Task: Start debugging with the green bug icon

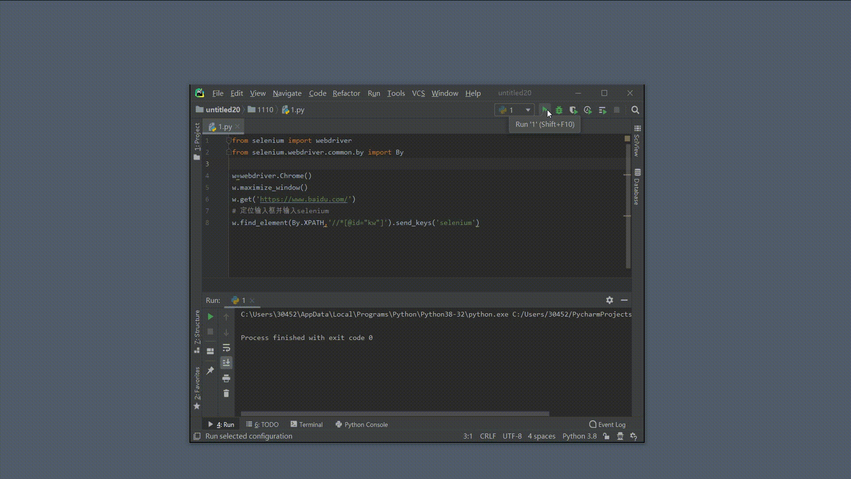Action: (559, 110)
